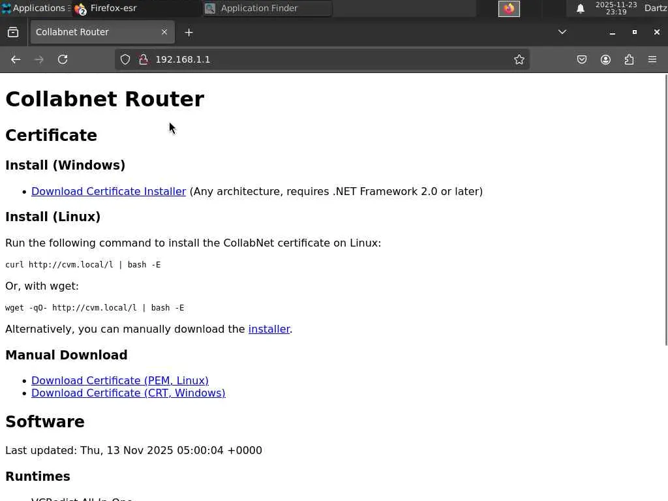Open the tracking protection shield icon

(125, 59)
